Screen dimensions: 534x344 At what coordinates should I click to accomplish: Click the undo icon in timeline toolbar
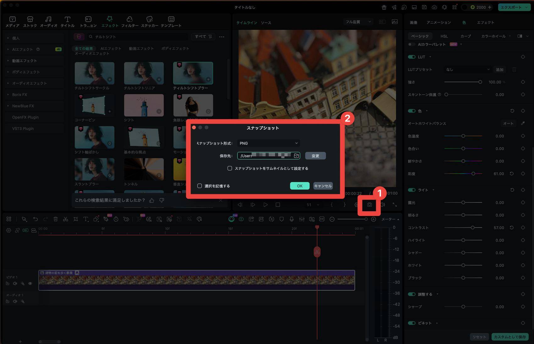pyautogui.click(x=36, y=219)
